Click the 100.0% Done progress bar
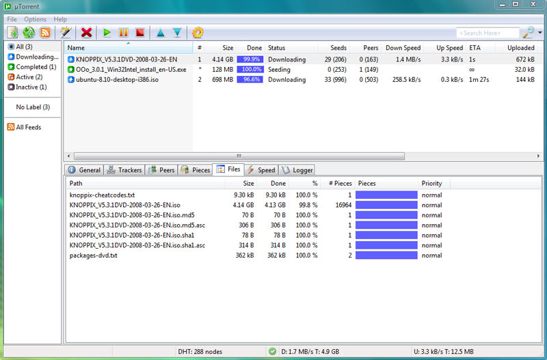Viewport: 547px width, 360px height. [x=250, y=70]
